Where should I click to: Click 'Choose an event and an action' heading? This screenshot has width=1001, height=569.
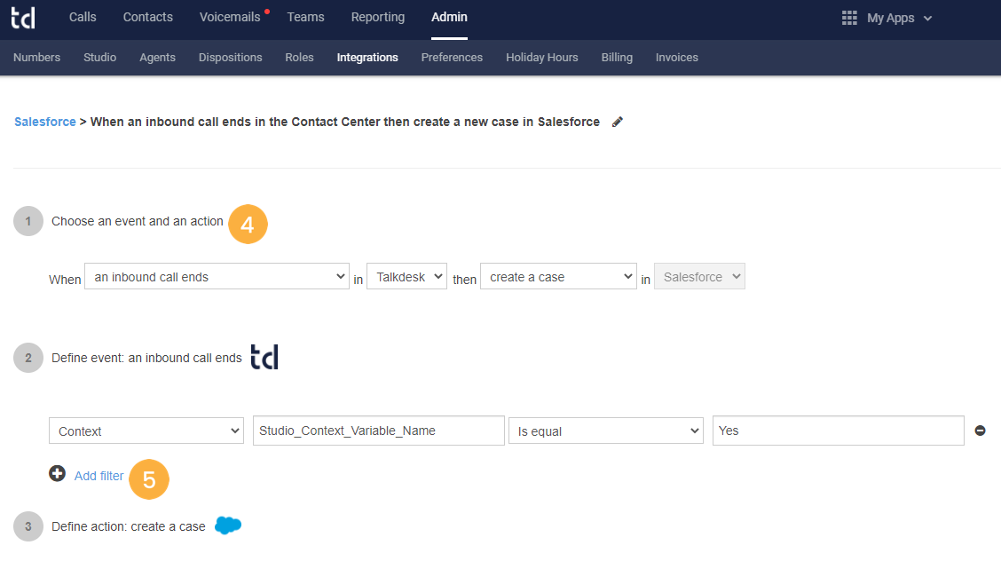click(138, 221)
